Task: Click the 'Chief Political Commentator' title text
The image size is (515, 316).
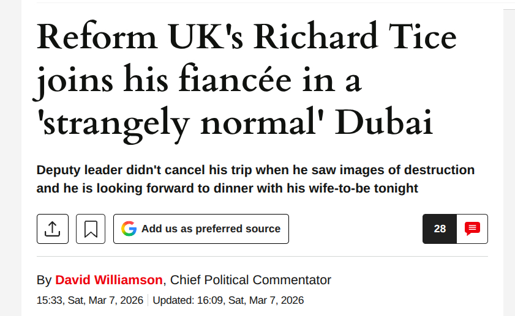Action: [x=250, y=281]
